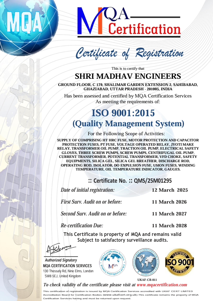Click the address '130 Thessaly Rd, Nine Elms, London'
Screen dimensions: 213x301
tap(68, 271)
